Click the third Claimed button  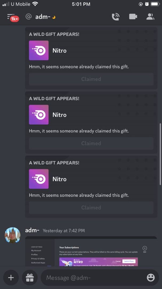click(91, 208)
